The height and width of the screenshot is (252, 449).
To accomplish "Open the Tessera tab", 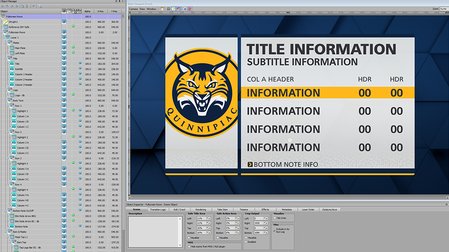I will pyautogui.click(x=244, y=210).
